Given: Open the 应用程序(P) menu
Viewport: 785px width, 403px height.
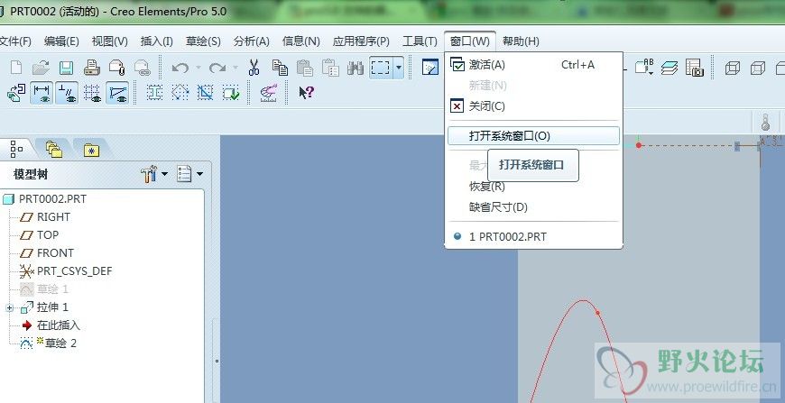Looking at the screenshot, I should (x=361, y=41).
